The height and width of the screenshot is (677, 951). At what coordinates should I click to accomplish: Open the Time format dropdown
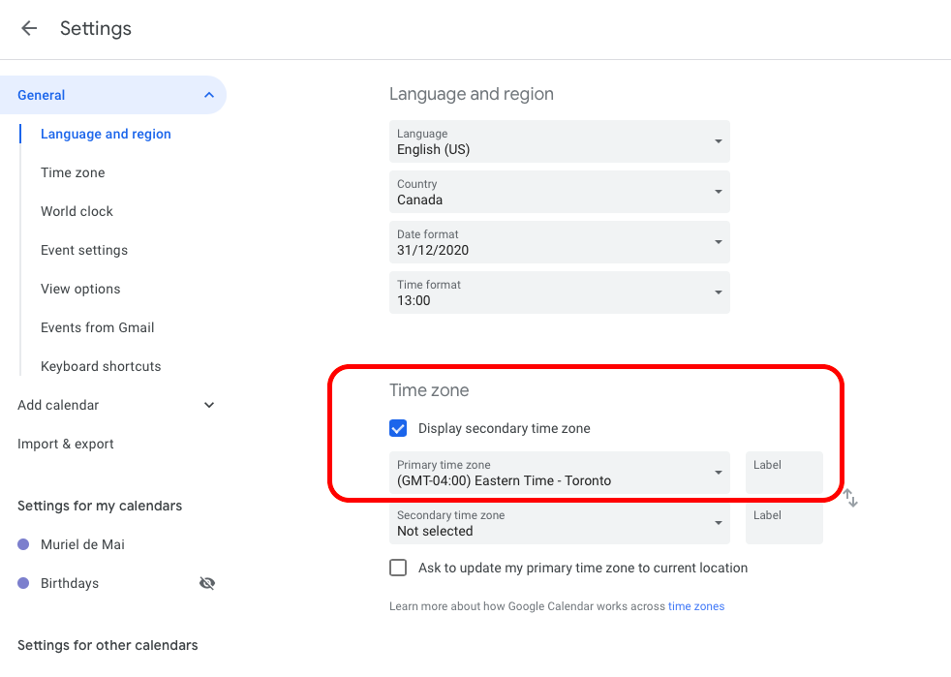pyautogui.click(x=559, y=292)
